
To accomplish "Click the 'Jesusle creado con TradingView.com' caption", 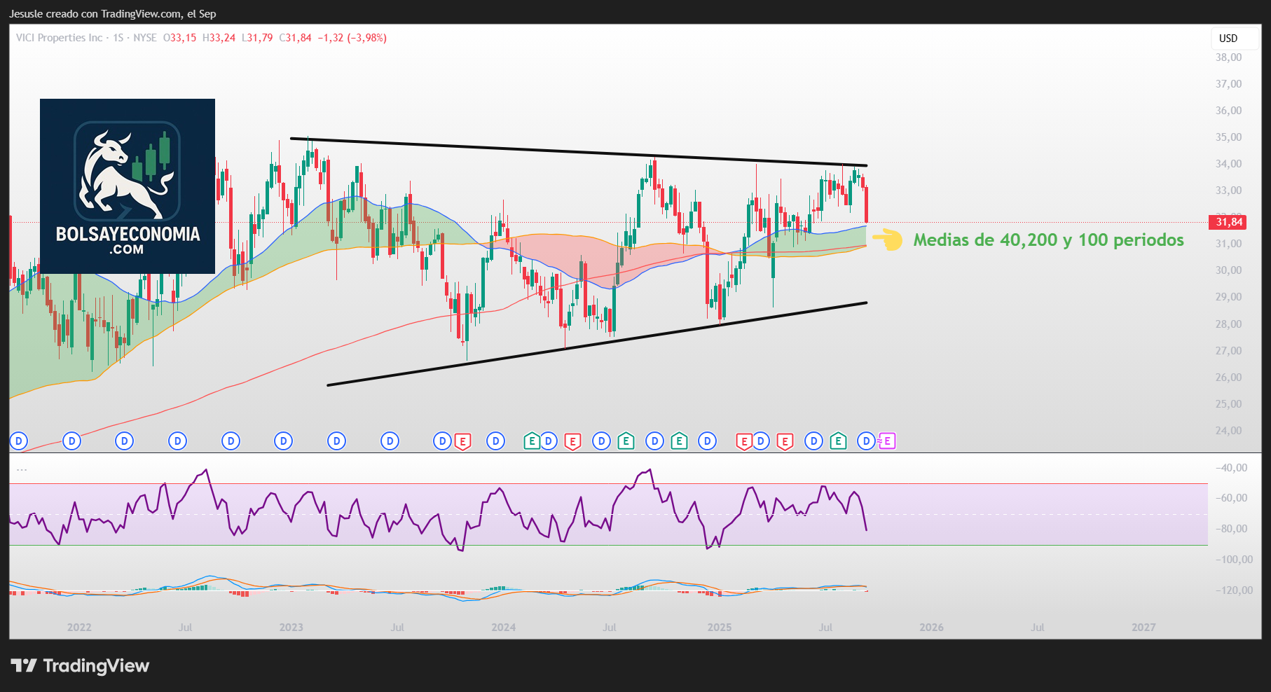I will [x=113, y=14].
